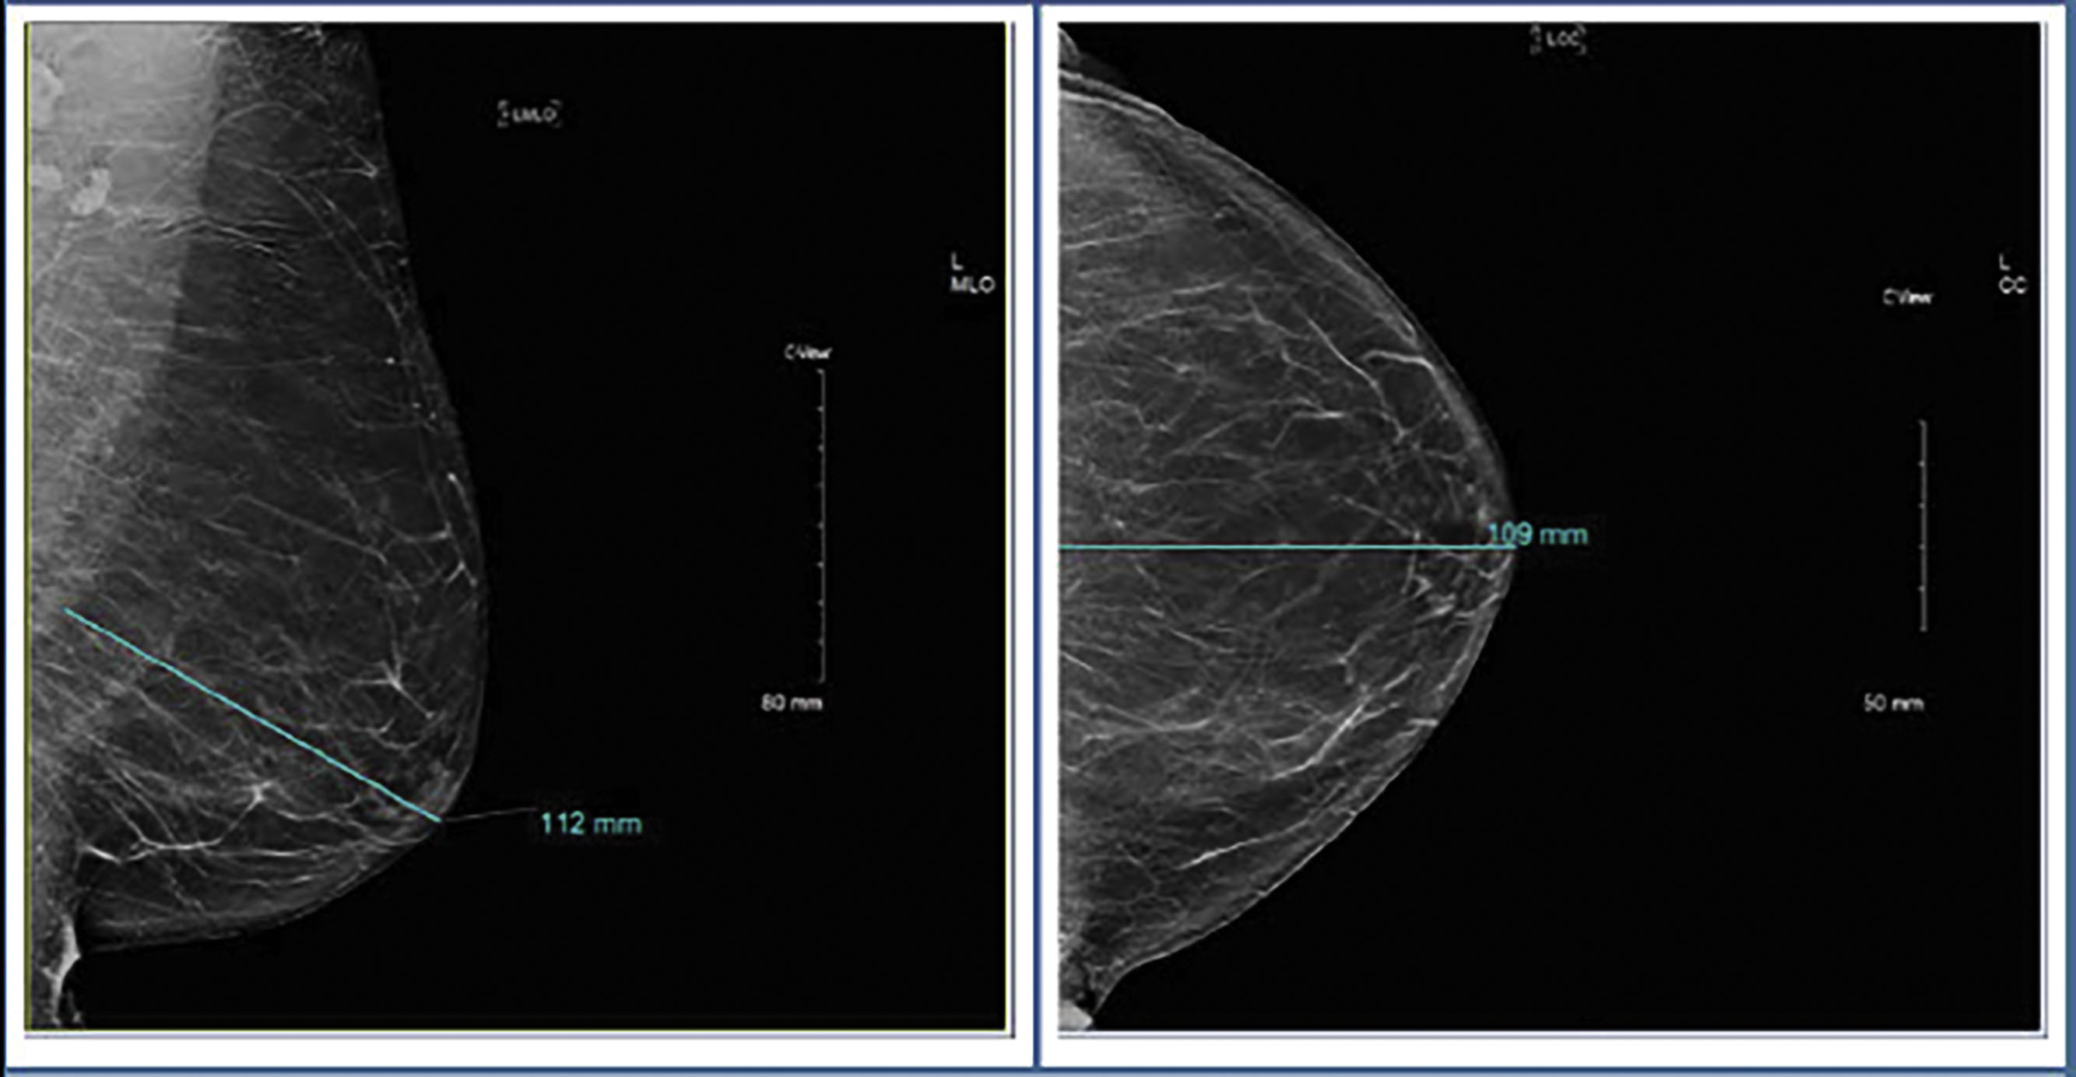
Task: Click the L MLO laterality label
Action: tap(971, 274)
